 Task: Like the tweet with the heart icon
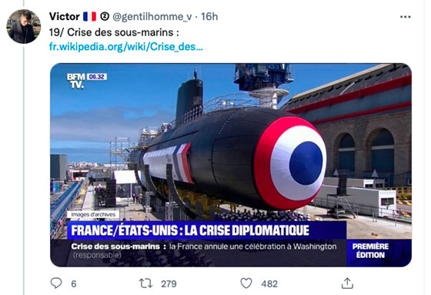[246, 283]
